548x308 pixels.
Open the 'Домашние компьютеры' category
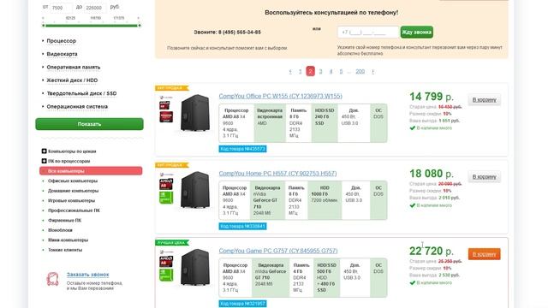[x=73, y=191]
